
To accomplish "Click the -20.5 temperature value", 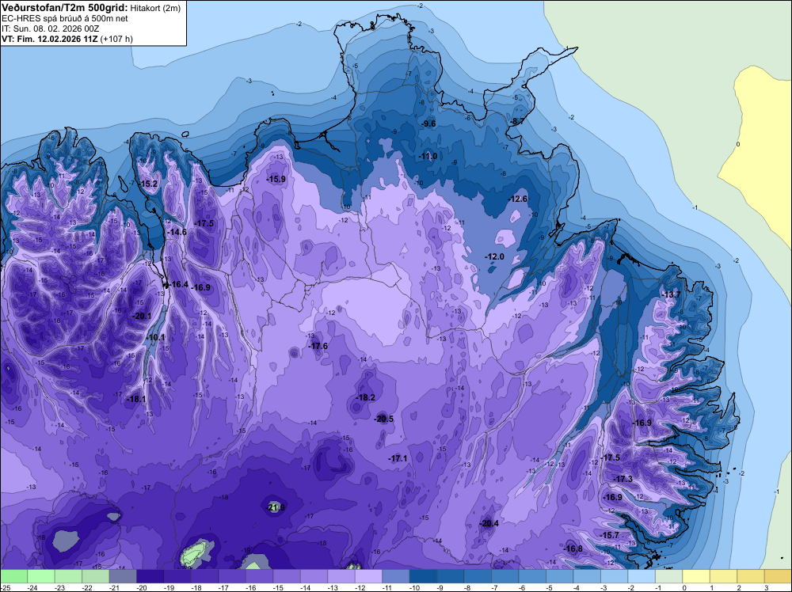I will point(383,419).
